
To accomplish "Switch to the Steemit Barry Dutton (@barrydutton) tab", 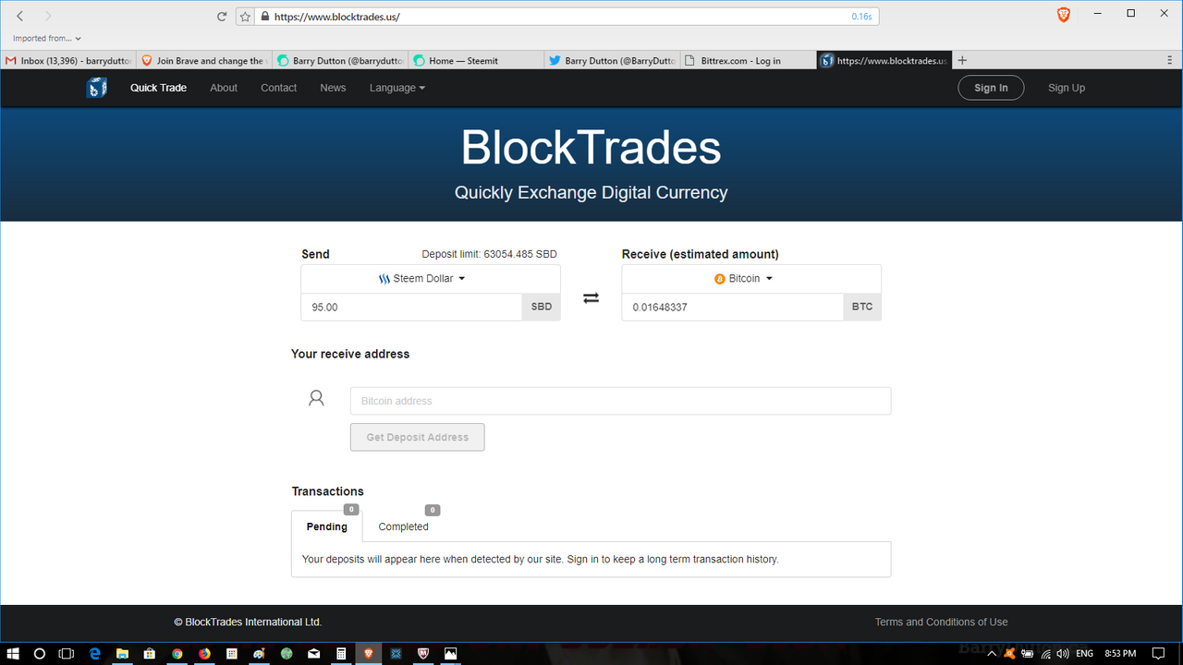I will (x=338, y=60).
